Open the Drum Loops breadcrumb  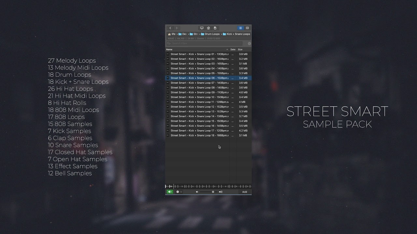pyautogui.click(x=210, y=34)
